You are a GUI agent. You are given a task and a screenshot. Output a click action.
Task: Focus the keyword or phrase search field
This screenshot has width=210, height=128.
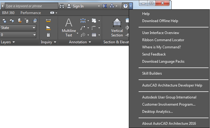tap(32, 6)
